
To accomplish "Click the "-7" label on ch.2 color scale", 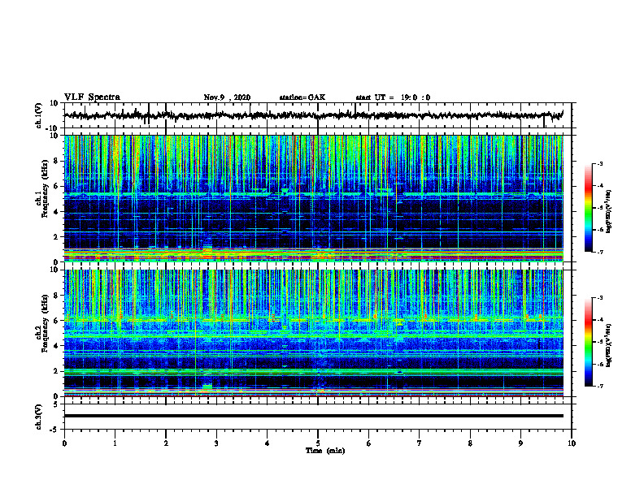I will click(600, 386).
